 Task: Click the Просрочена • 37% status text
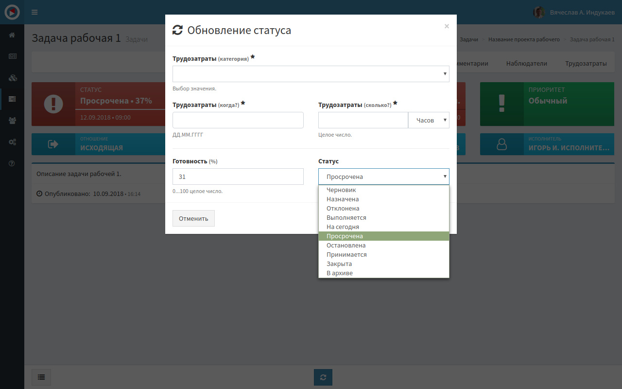point(116,101)
